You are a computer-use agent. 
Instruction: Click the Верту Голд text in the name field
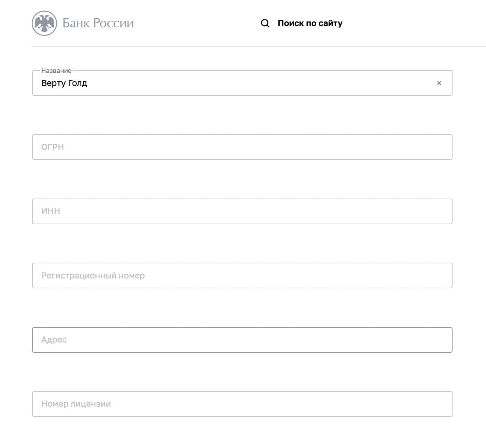coord(64,83)
